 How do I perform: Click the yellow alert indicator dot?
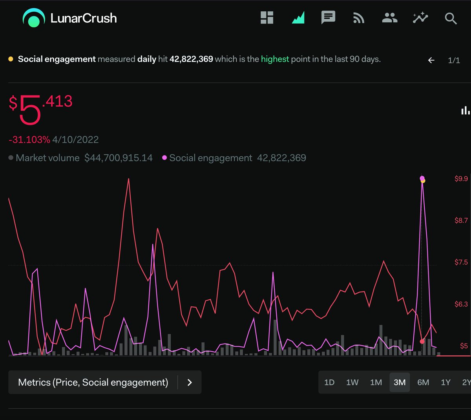point(11,59)
